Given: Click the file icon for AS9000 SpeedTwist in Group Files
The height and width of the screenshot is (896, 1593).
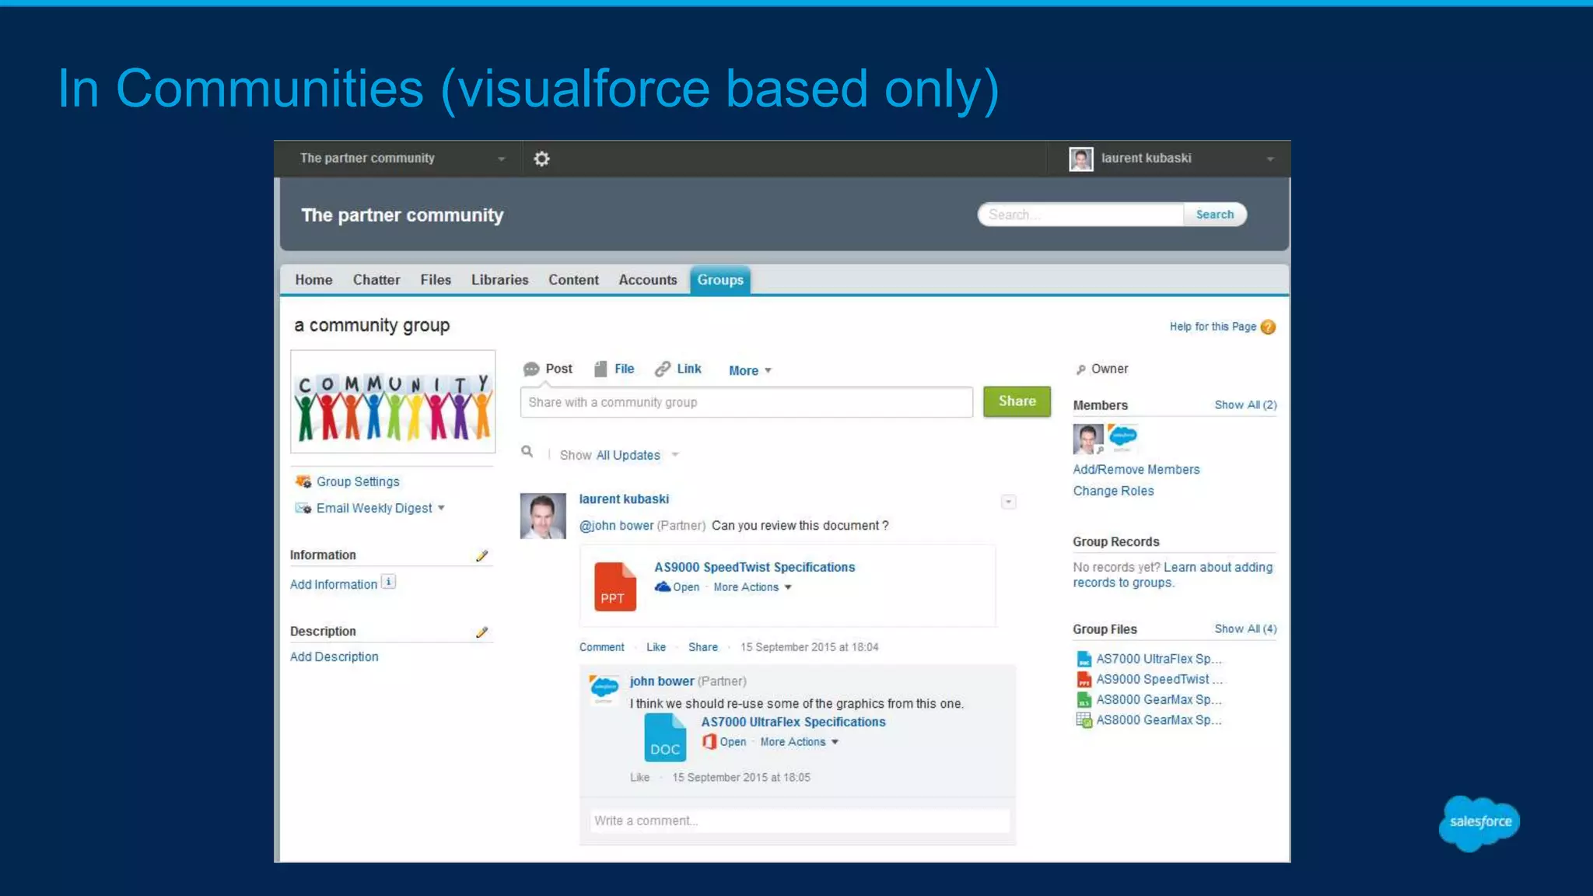Looking at the screenshot, I should coord(1084,679).
